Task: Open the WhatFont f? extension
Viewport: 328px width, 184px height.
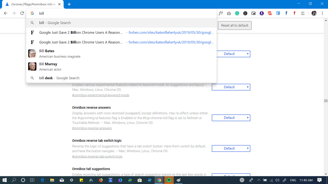Action: pos(221,13)
